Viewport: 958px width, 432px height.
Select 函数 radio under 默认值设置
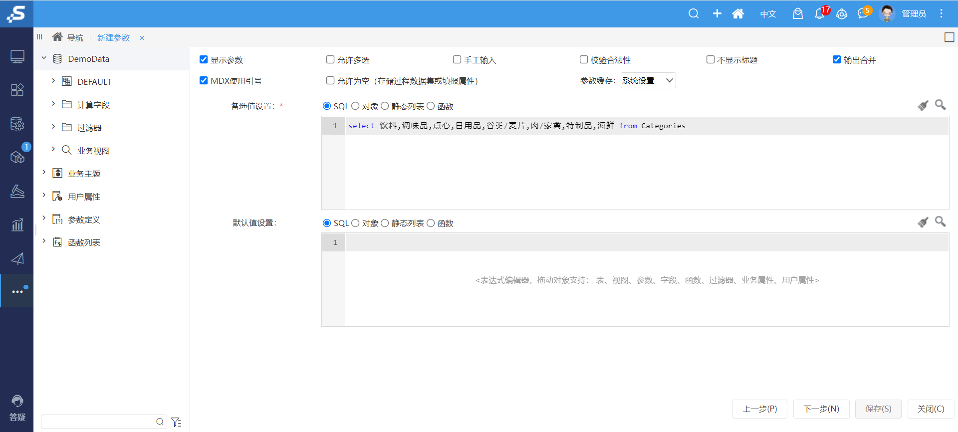(x=431, y=223)
